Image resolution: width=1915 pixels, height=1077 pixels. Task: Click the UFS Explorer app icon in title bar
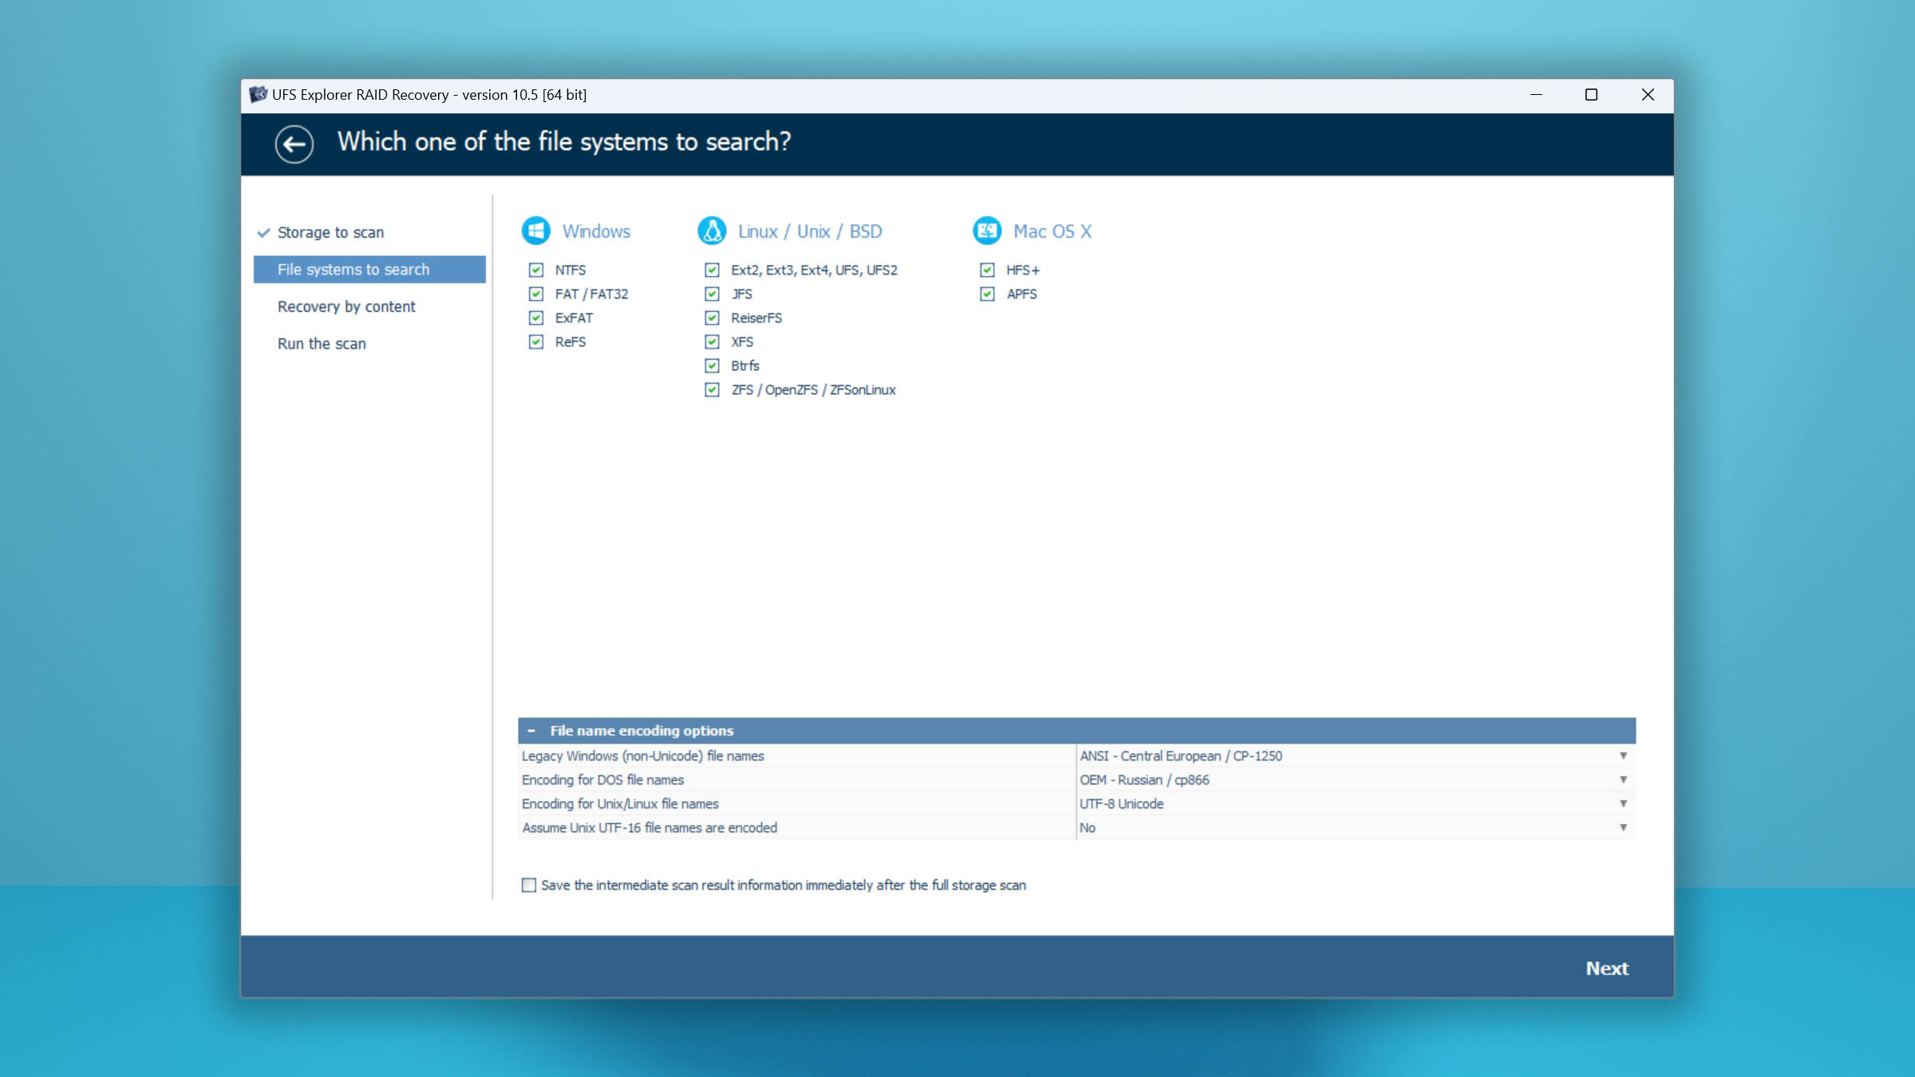coord(258,94)
